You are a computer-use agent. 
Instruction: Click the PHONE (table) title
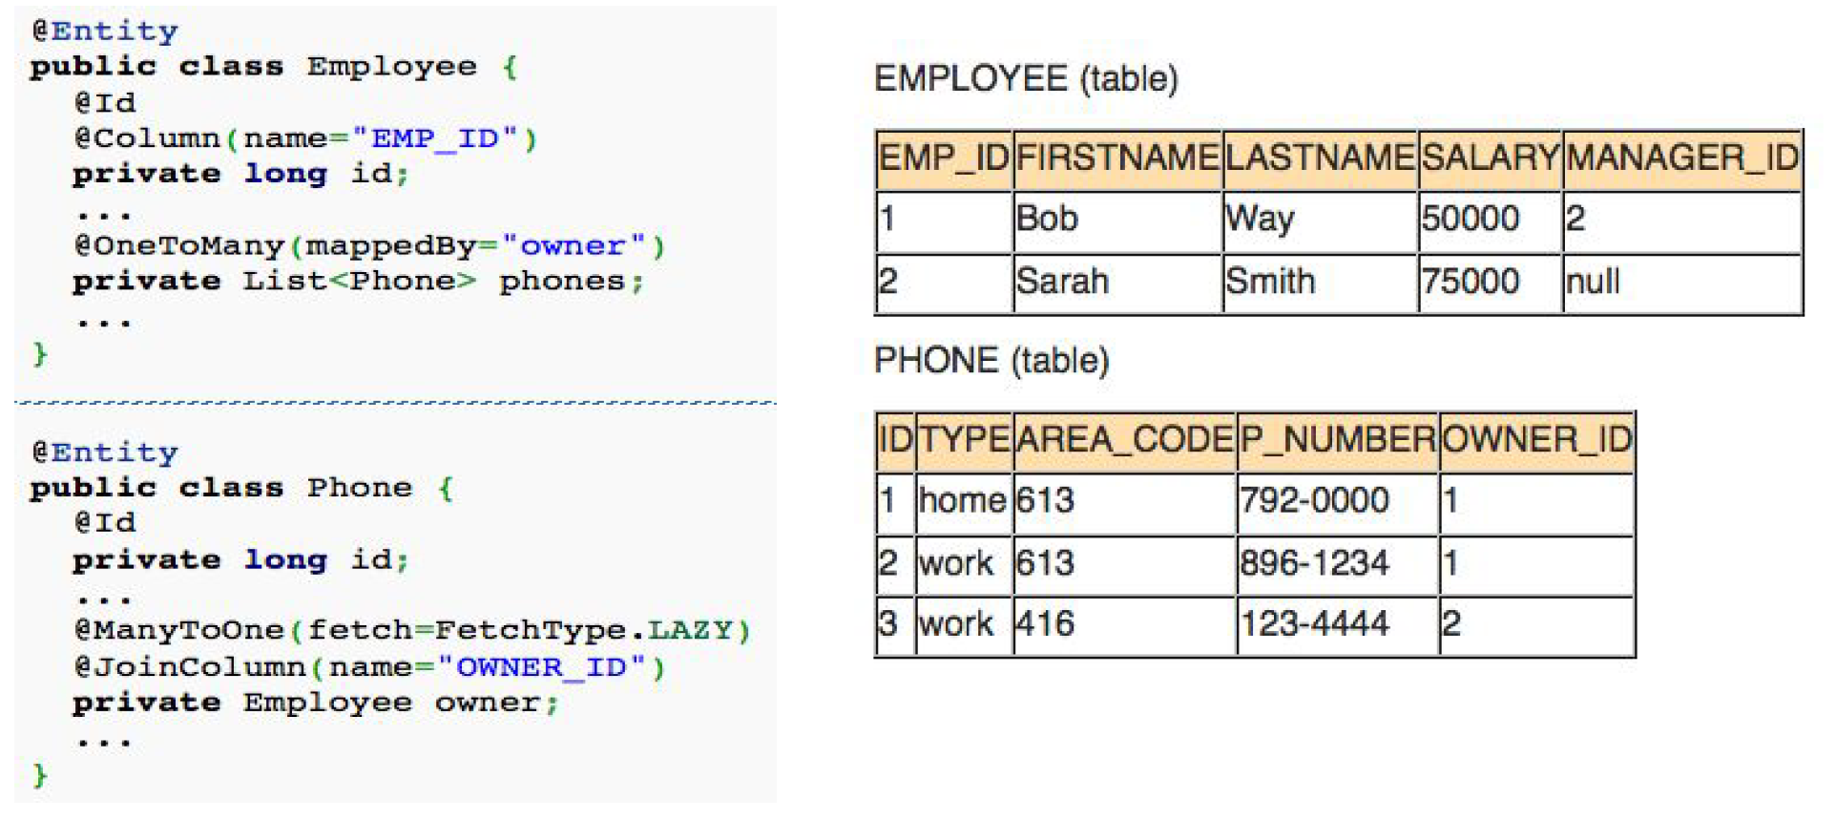[991, 361]
